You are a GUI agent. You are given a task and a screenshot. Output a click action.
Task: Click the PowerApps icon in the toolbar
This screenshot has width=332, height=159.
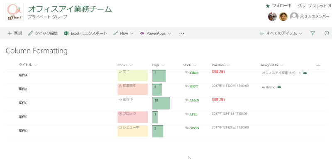[x=142, y=34]
